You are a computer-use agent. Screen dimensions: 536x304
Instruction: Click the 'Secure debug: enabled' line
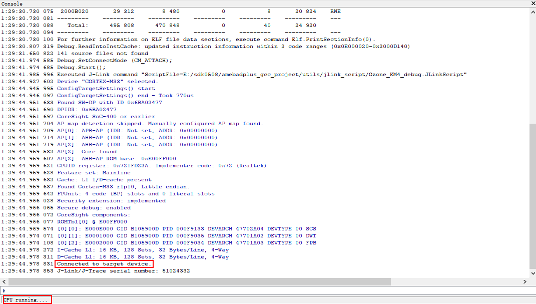point(94,208)
